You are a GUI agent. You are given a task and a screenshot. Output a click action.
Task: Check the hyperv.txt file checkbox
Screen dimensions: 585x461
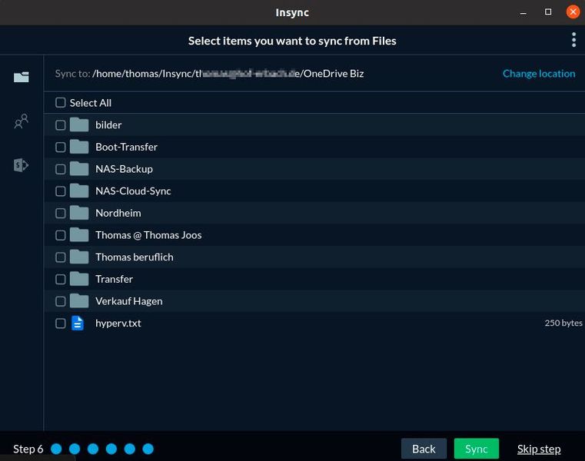click(x=61, y=323)
